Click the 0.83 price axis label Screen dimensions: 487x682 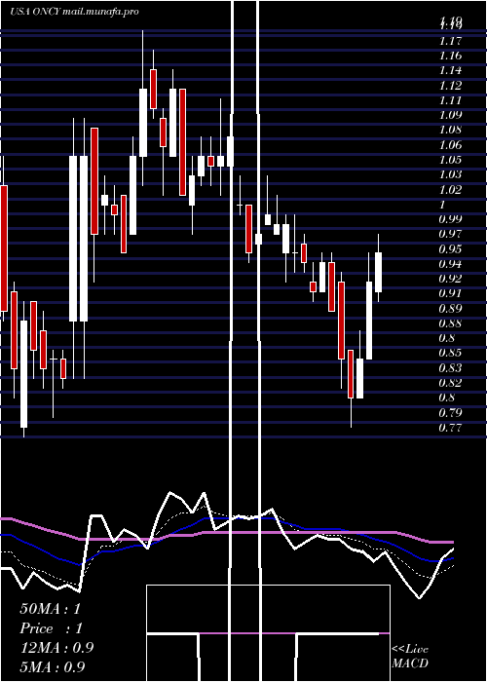450,368
